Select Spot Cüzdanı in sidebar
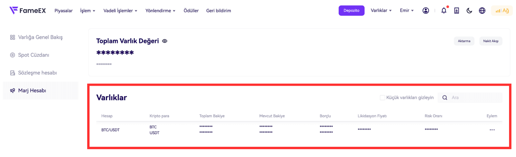The height and width of the screenshot is (157, 516). pos(34,55)
